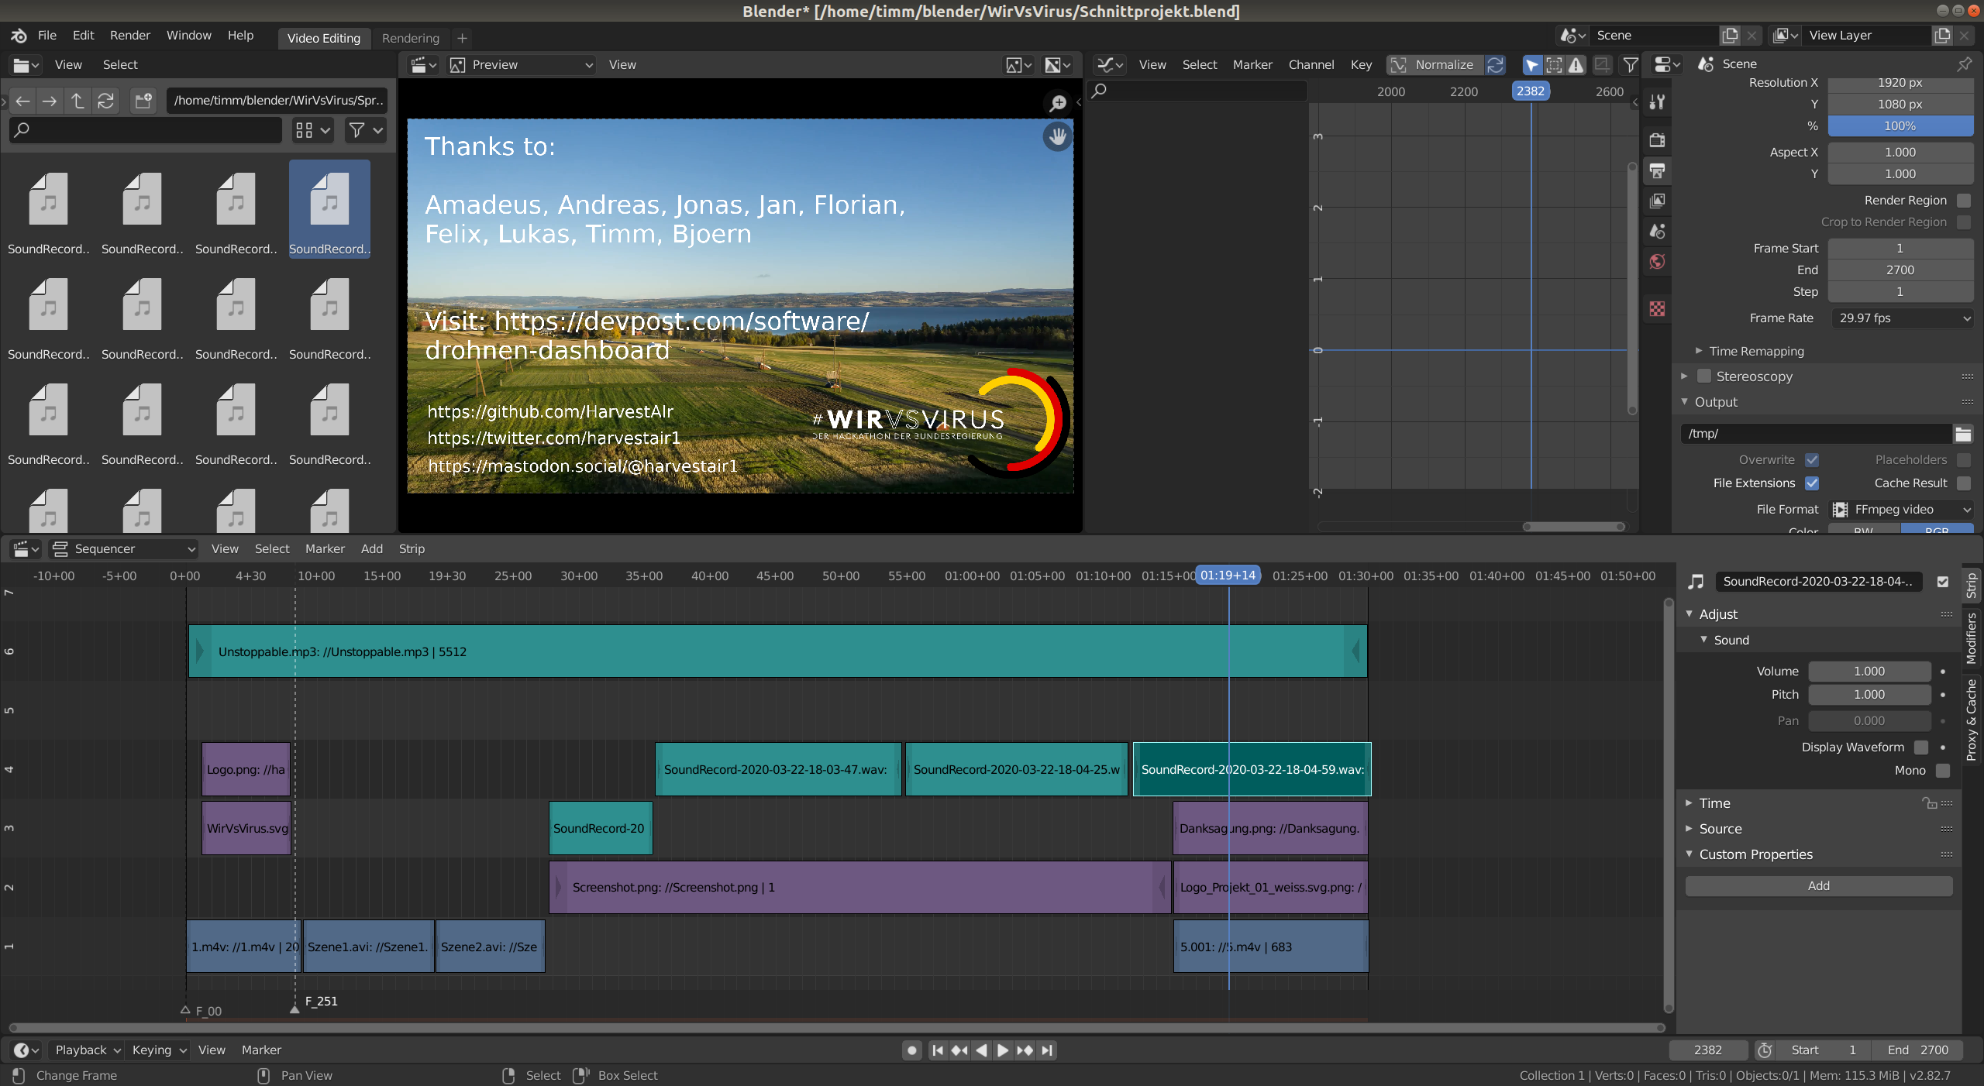Enable the Render Region checkbox
1984x1086 pixels.
1963,201
